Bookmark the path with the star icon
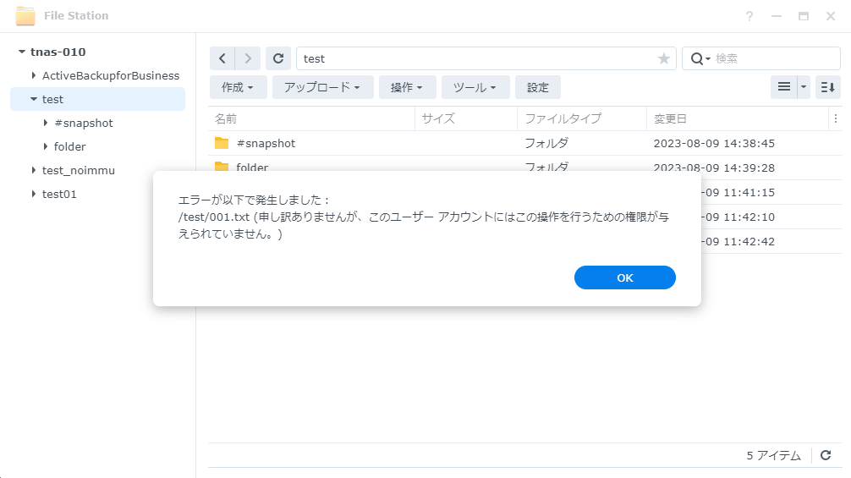This screenshot has height=478, width=851. click(x=663, y=58)
